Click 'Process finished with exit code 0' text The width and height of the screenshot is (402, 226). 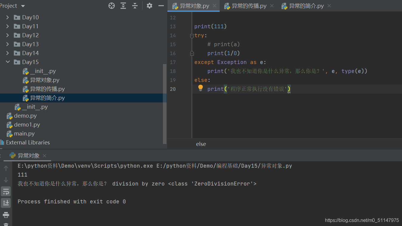click(x=72, y=202)
